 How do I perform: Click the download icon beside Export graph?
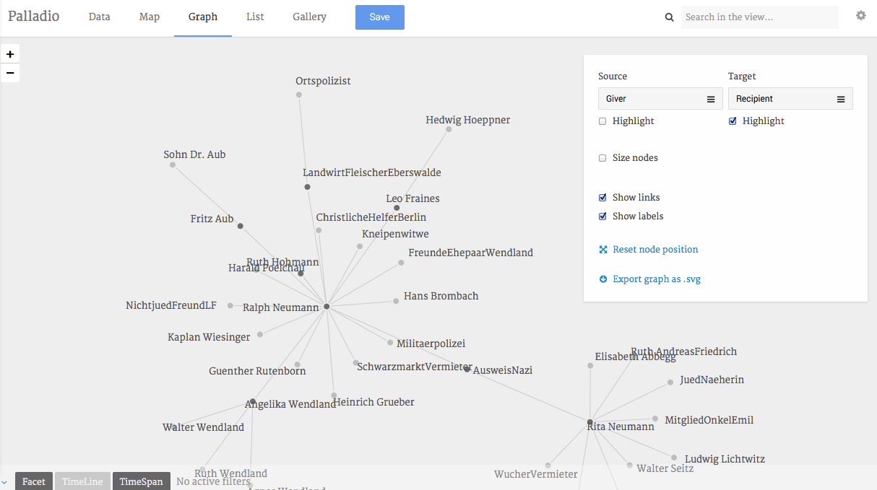click(x=602, y=279)
